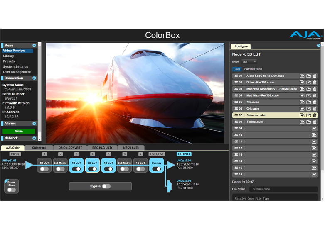Collapse the Configure panel with arrow icon
Viewport: 325px width, 229px height.
tap(319, 46)
